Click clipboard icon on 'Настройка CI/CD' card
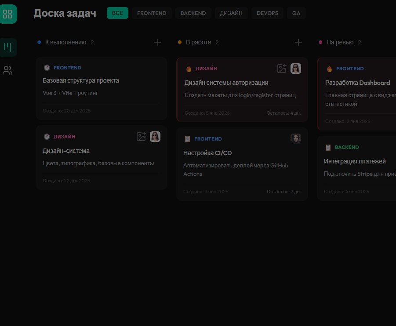The height and width of the screenshot is (326, 396). (x=187, y=139)
